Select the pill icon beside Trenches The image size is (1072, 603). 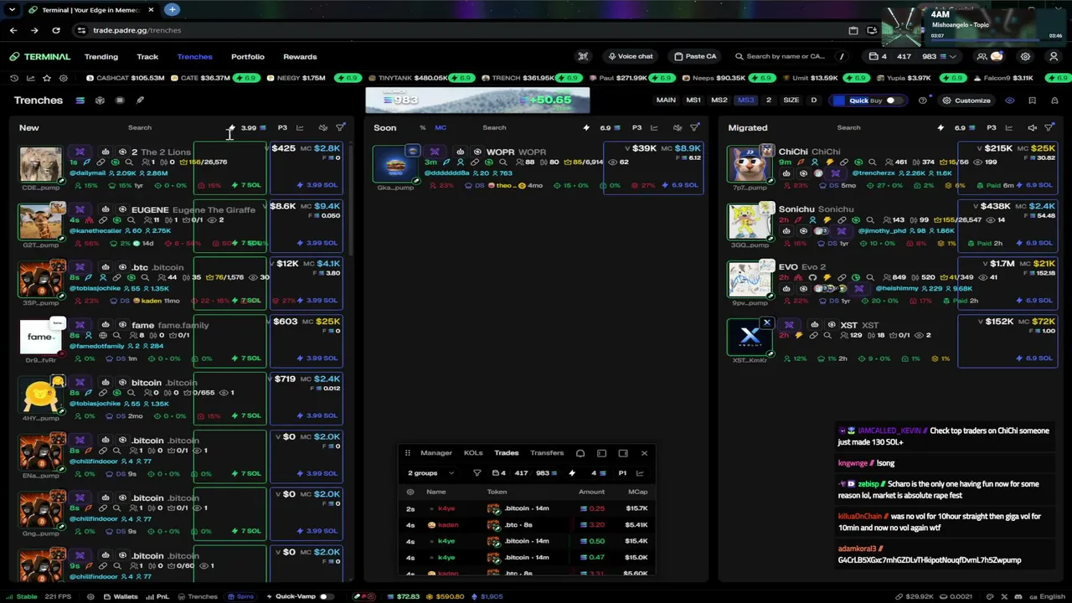click(120, 100)
